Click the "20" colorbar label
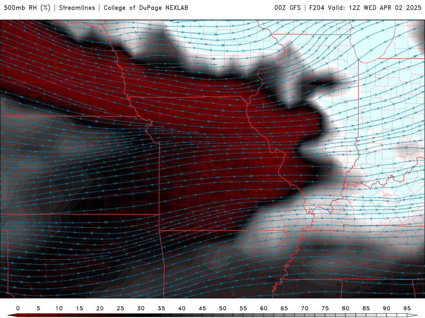 click(100, 308)
